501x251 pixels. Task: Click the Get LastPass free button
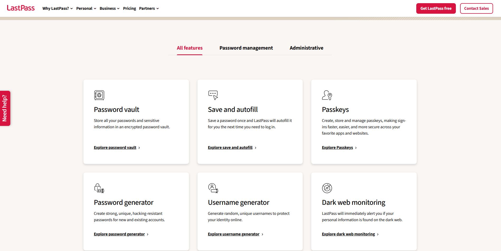click(x=436, y=8)
